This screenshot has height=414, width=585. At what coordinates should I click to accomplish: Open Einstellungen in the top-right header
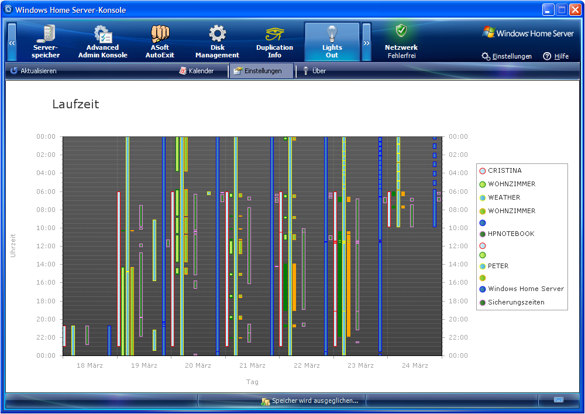click(507, 56)
